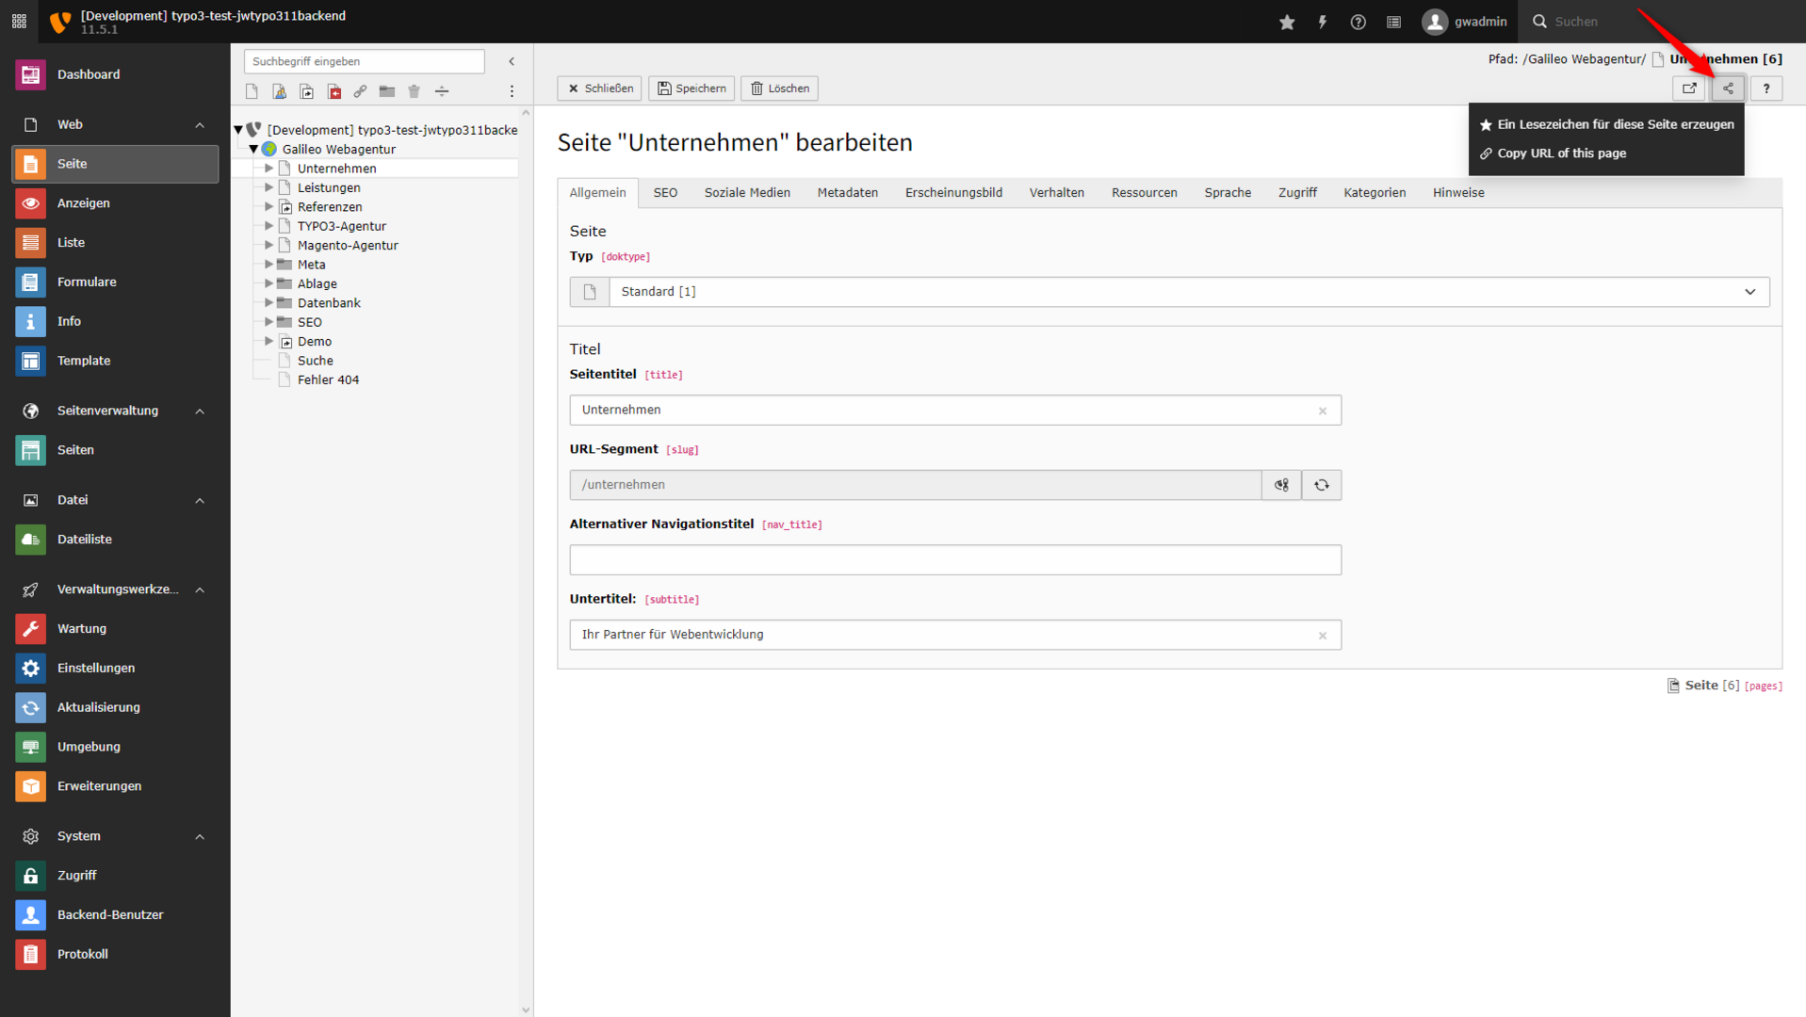Clear the Seitentitel field
The image size is (1806, 1017).
[1322, 411]
